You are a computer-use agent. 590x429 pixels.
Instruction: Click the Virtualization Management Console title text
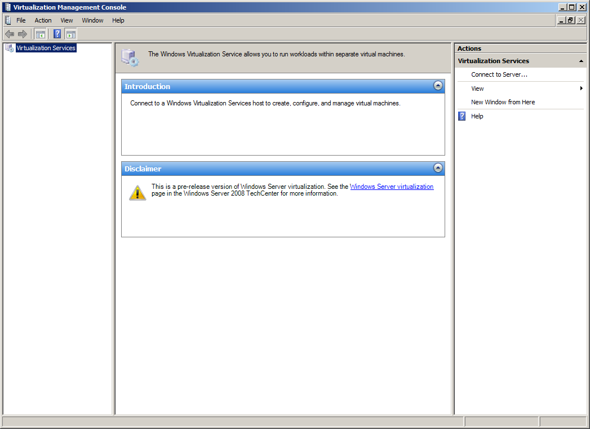70,7
